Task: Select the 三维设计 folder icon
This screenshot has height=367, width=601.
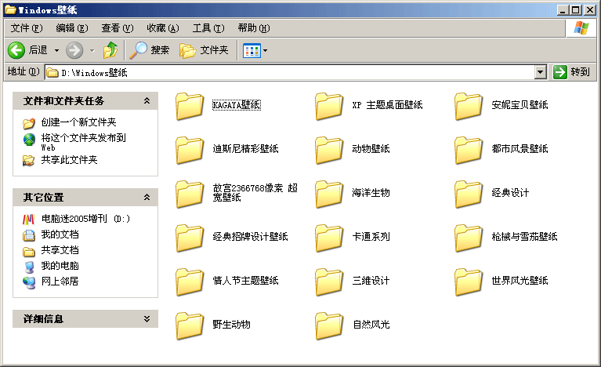Action: [329, 282]
